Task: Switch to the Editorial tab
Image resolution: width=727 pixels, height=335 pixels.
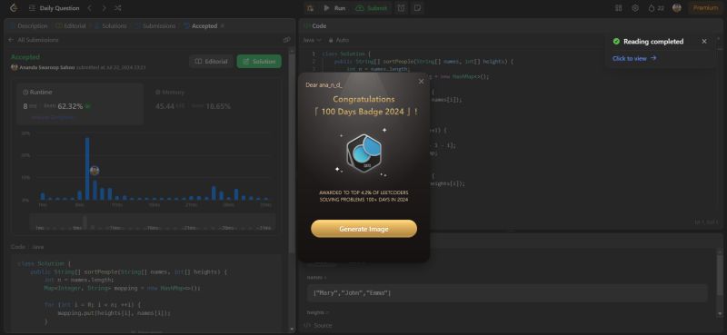Action: [x=71, y=26]
